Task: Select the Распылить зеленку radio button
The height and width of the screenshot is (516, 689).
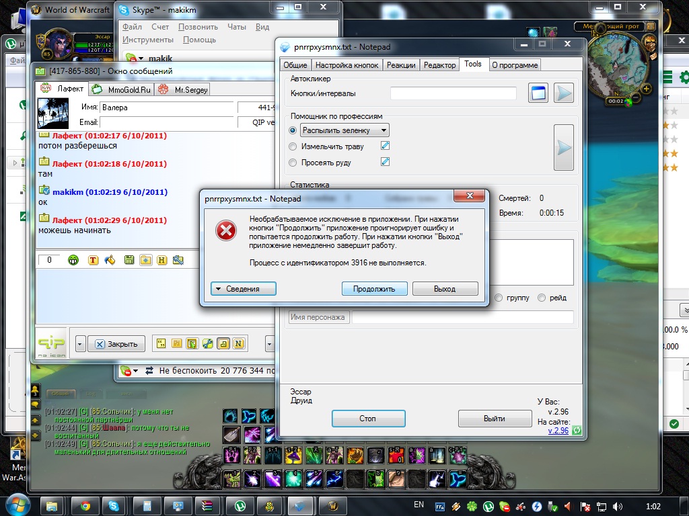Action: coord(293,130)
